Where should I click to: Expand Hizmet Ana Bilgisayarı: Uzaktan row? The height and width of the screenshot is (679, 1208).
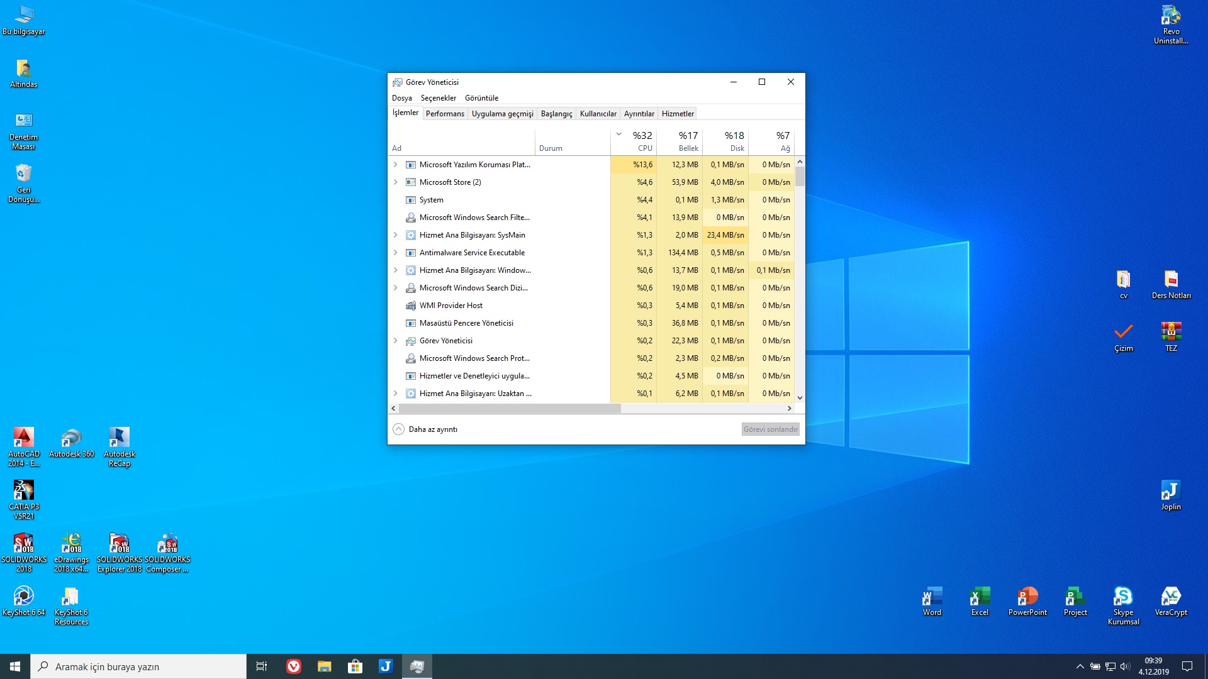click(x=395, y=394)
